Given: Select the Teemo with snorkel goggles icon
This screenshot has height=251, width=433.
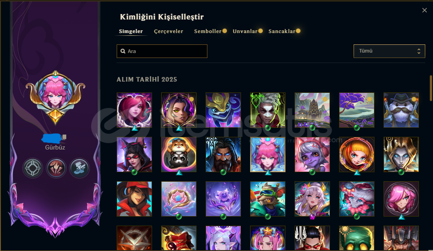Looking at the screenshot, I should [268, 199].
